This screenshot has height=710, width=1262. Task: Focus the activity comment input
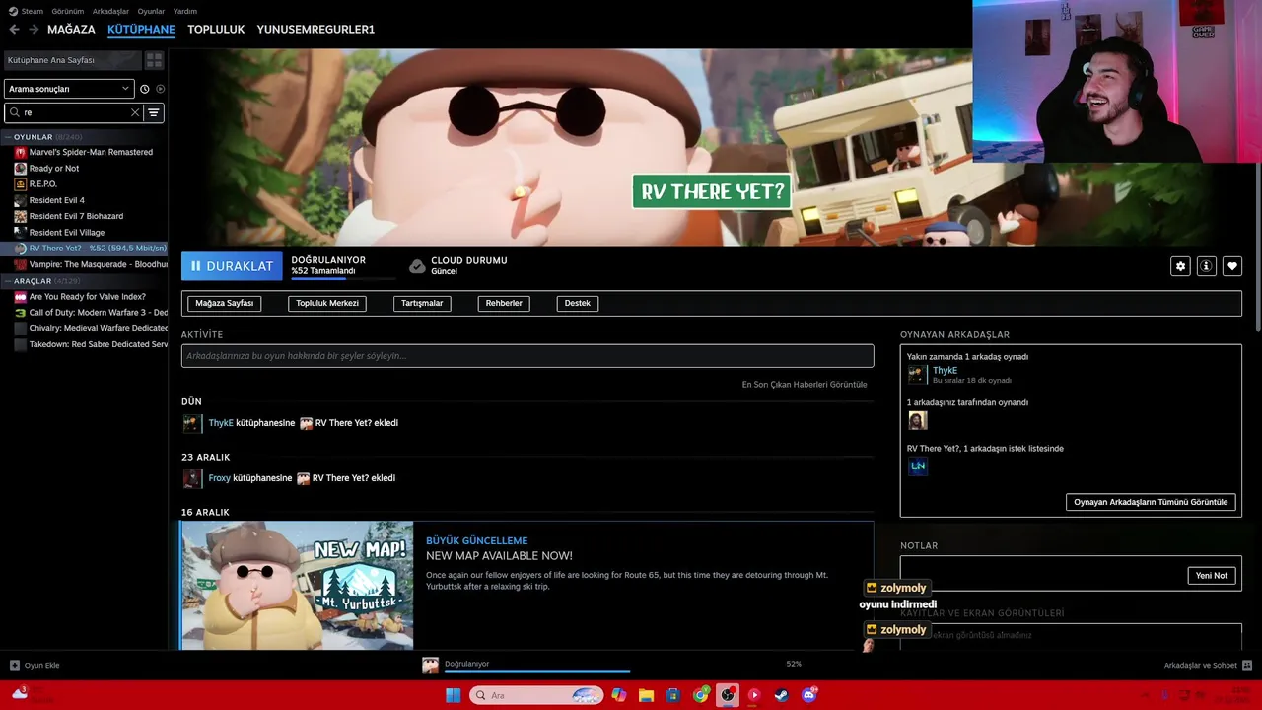(527, 356)
